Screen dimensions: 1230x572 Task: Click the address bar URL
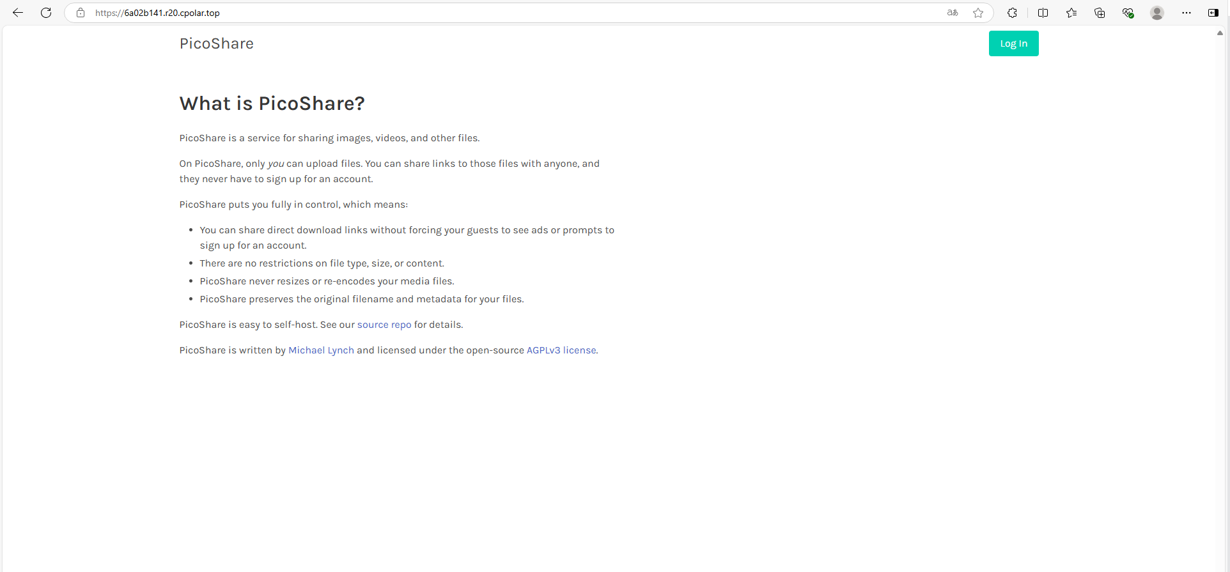tap(157, 13)
